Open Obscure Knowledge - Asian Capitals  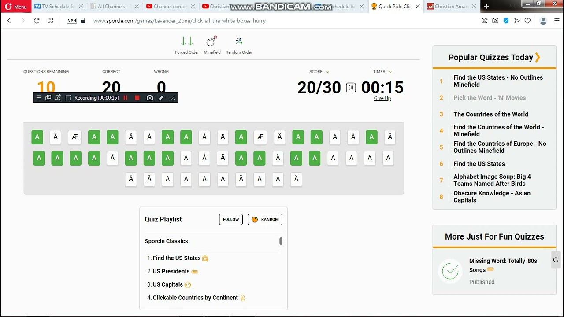coord(492,196)
